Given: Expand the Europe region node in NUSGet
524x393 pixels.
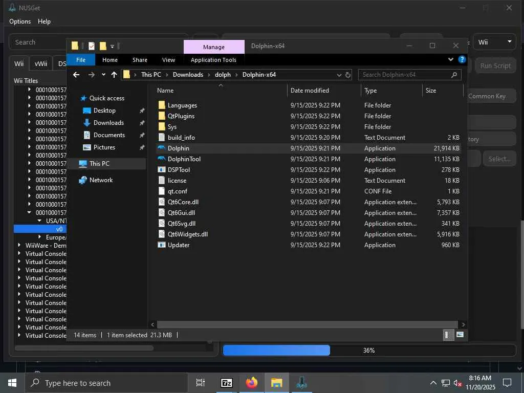Looking at the screenshot, I should point(39,237).
